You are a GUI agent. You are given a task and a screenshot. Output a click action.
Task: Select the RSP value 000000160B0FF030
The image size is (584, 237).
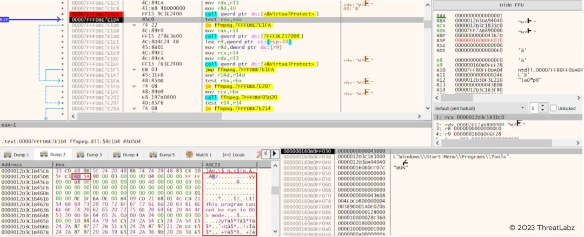479,40
